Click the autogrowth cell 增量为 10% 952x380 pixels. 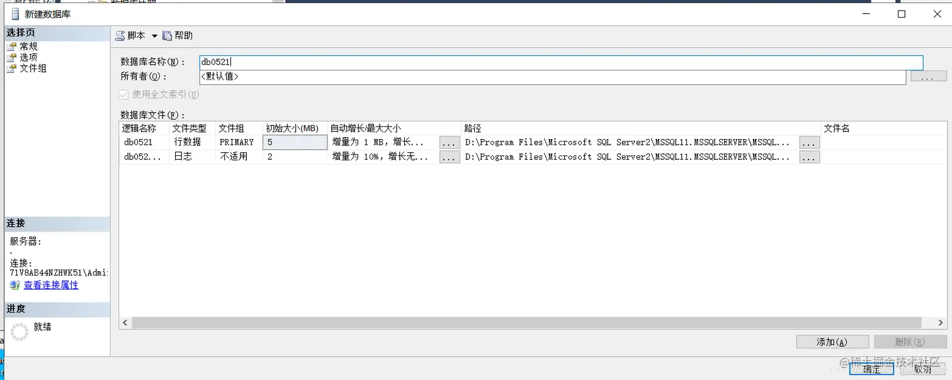click(x=383, y=157)
